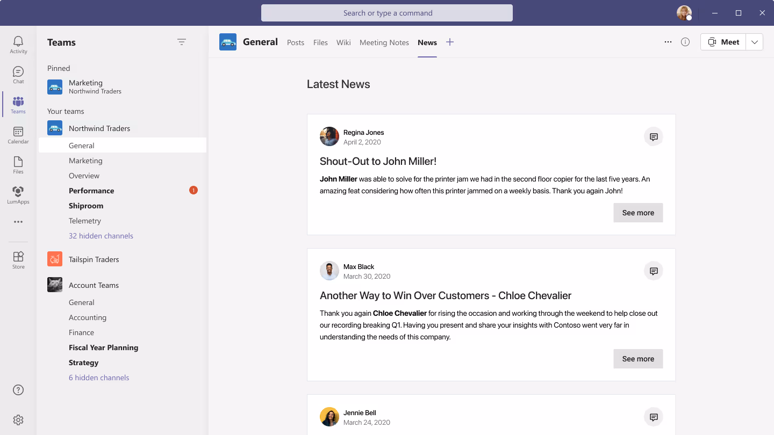The width and height of the screenshot is (774, 435).
Task: Click Max Black's avatar
Action: click(329, 271)
